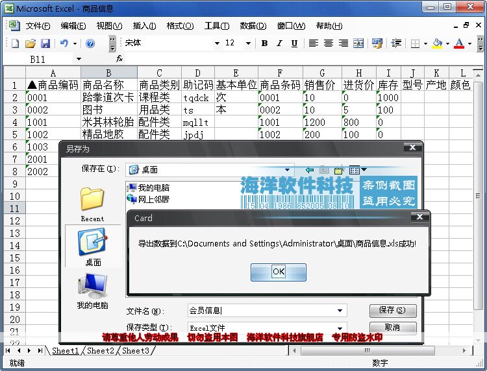Click the Views icon in Save As dialog
This screenshot has height=371, width=487.
[354, 170]
